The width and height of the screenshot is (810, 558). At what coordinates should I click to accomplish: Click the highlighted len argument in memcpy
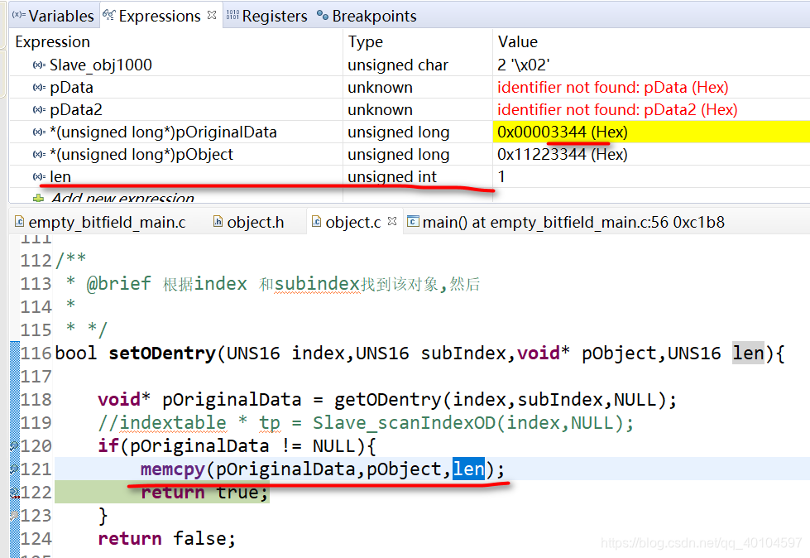click(x=468, y=469)
